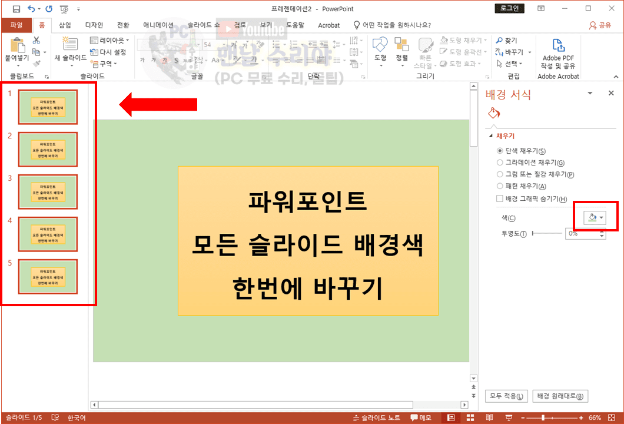Open the Transitions (전환) tab

[123, 25]
